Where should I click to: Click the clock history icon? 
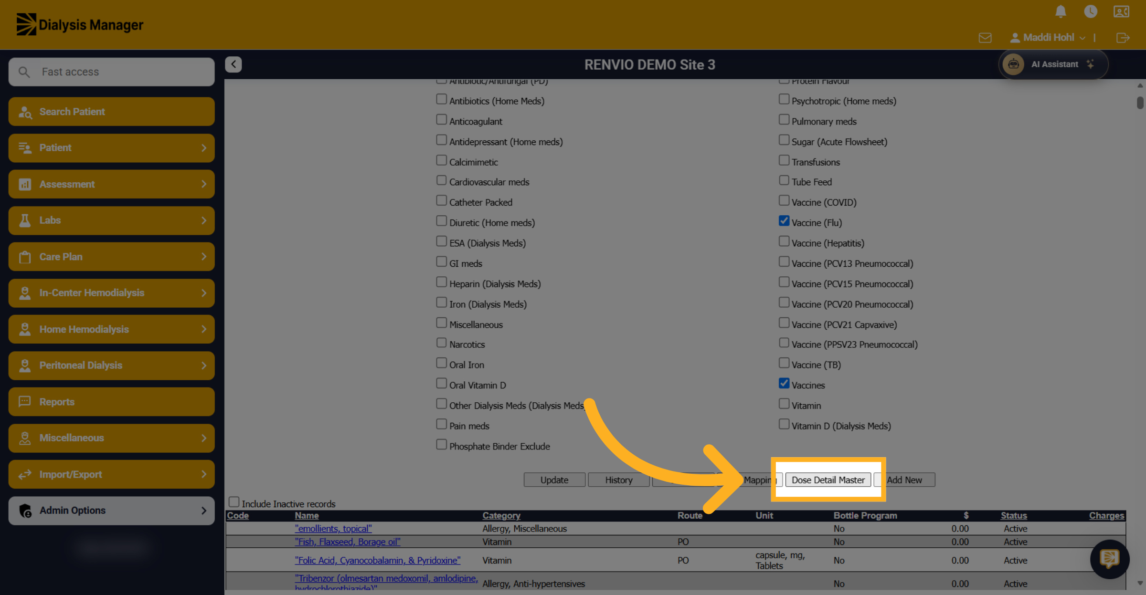tap(1091, 11)
